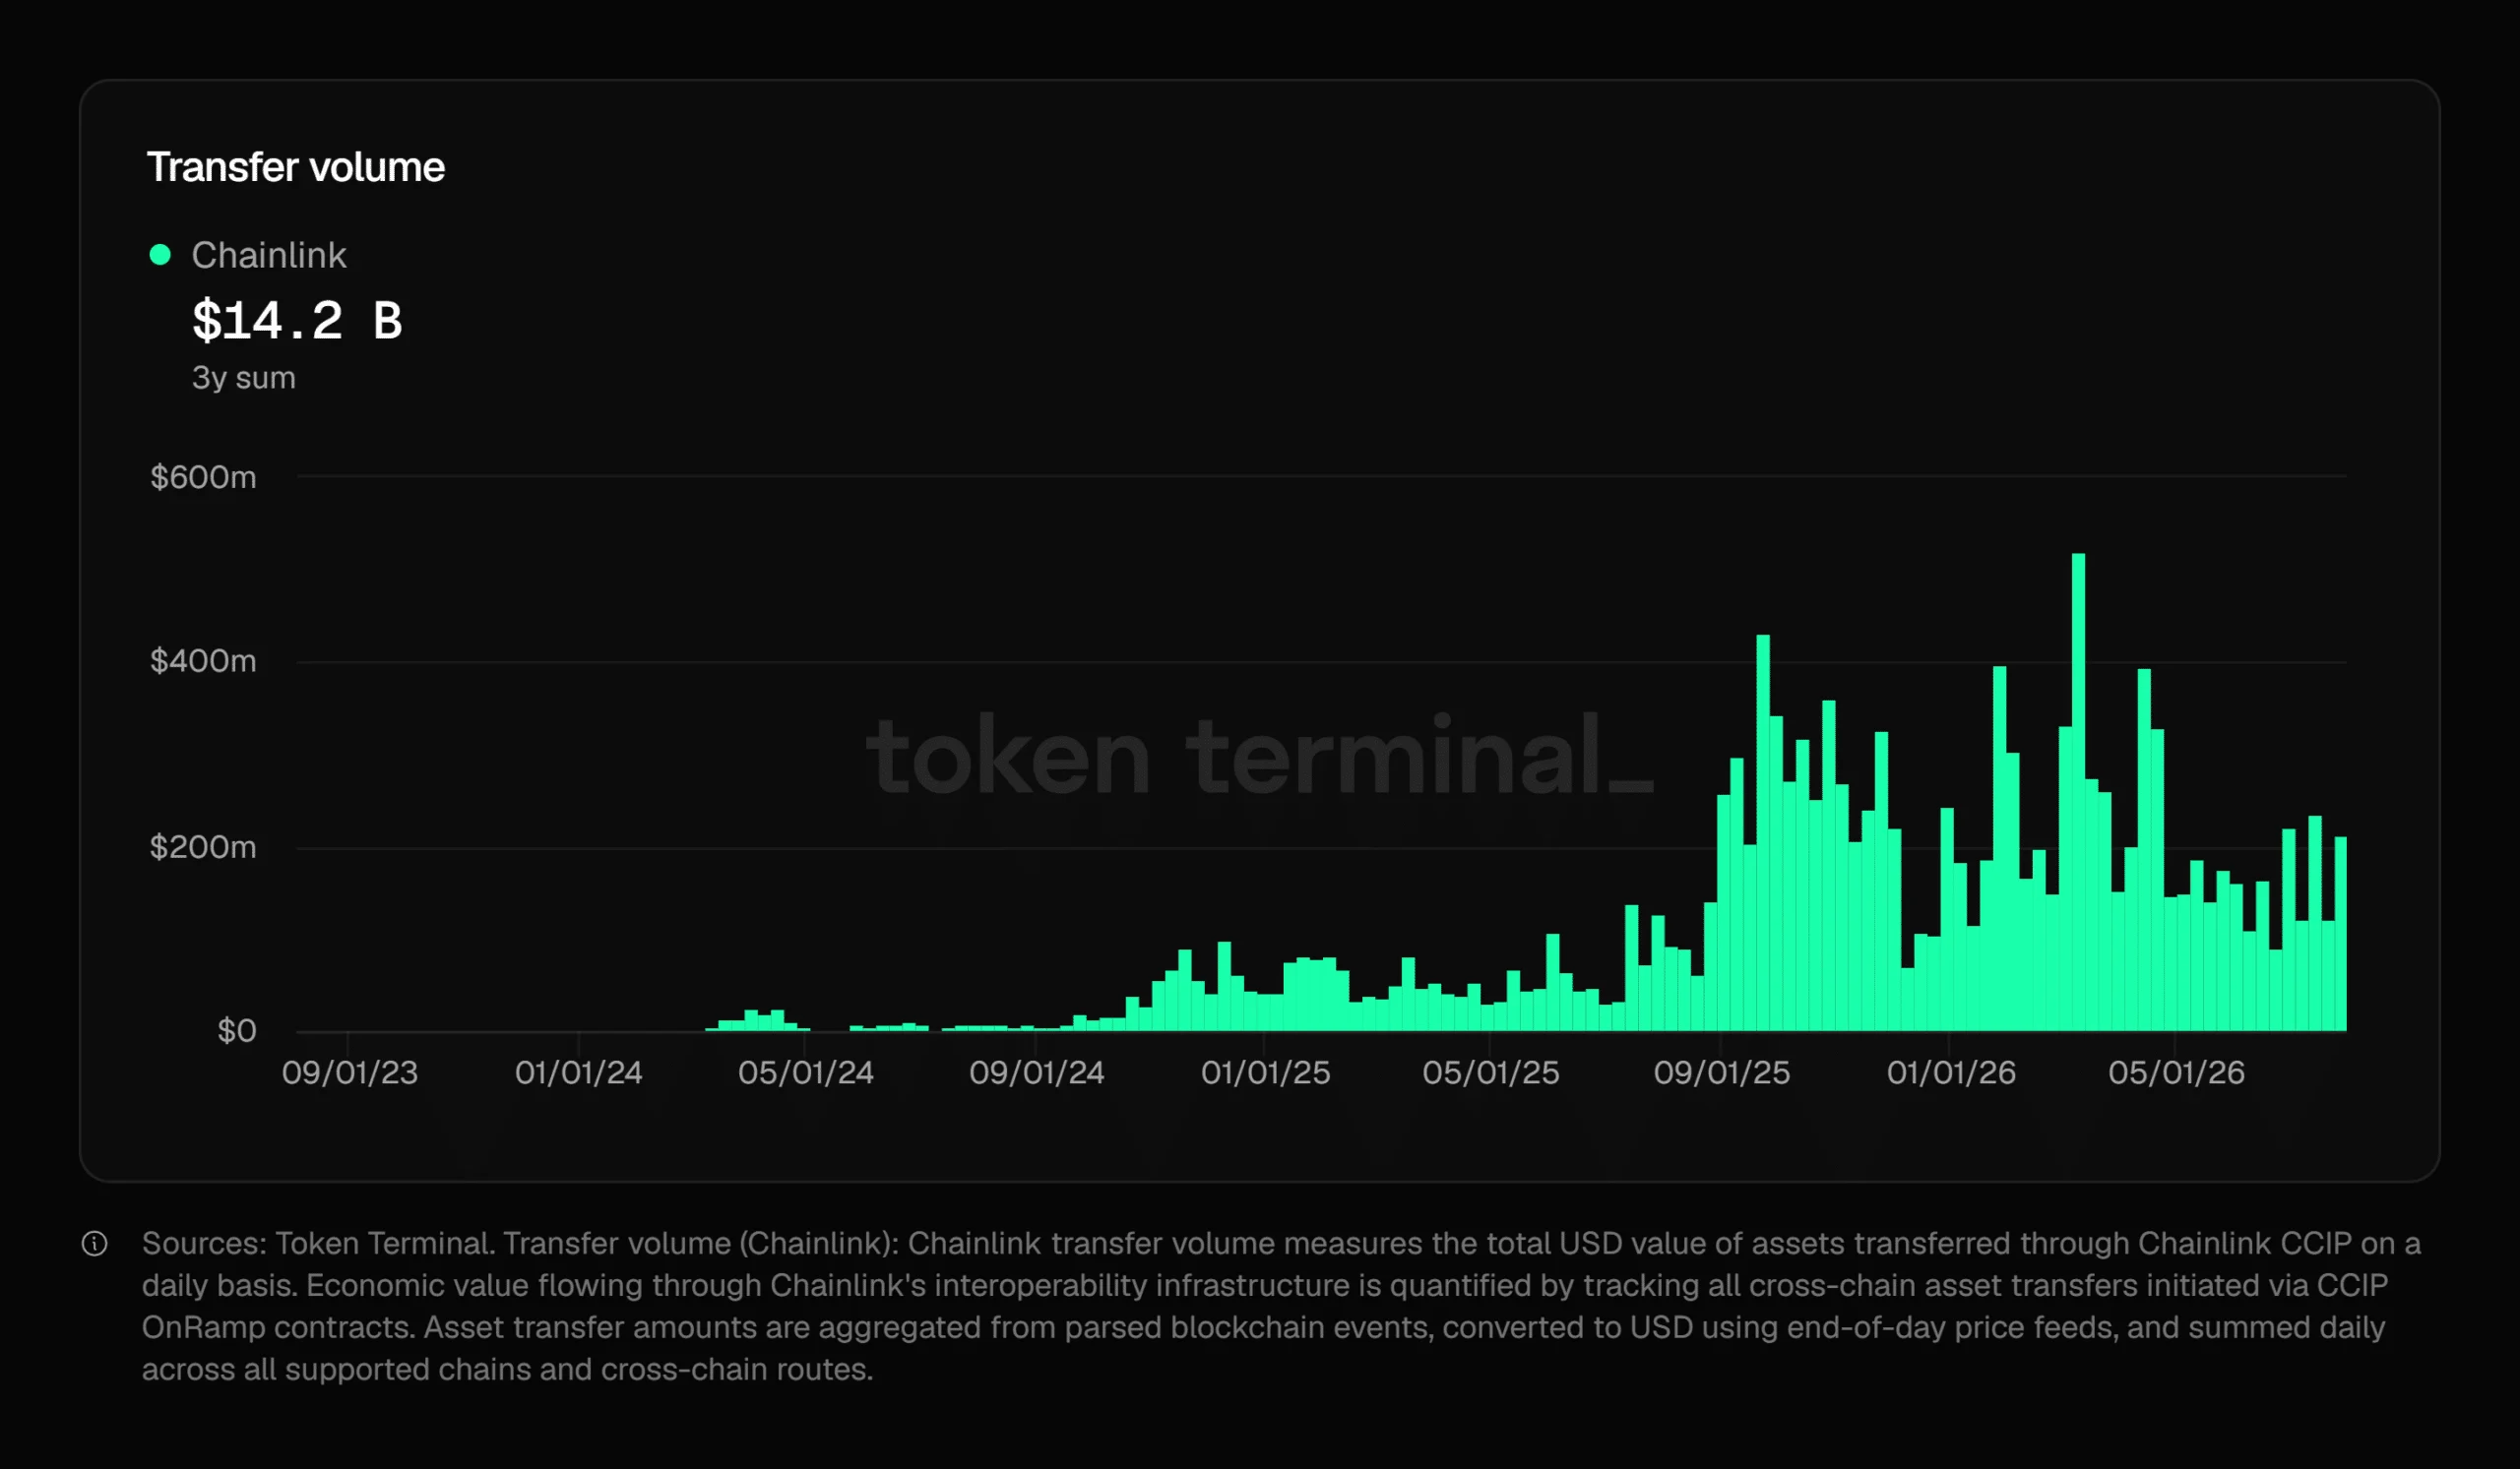Click the Sources description paragraph
This screenshot has width=2520, height=1469.
click(1281, 1306)
